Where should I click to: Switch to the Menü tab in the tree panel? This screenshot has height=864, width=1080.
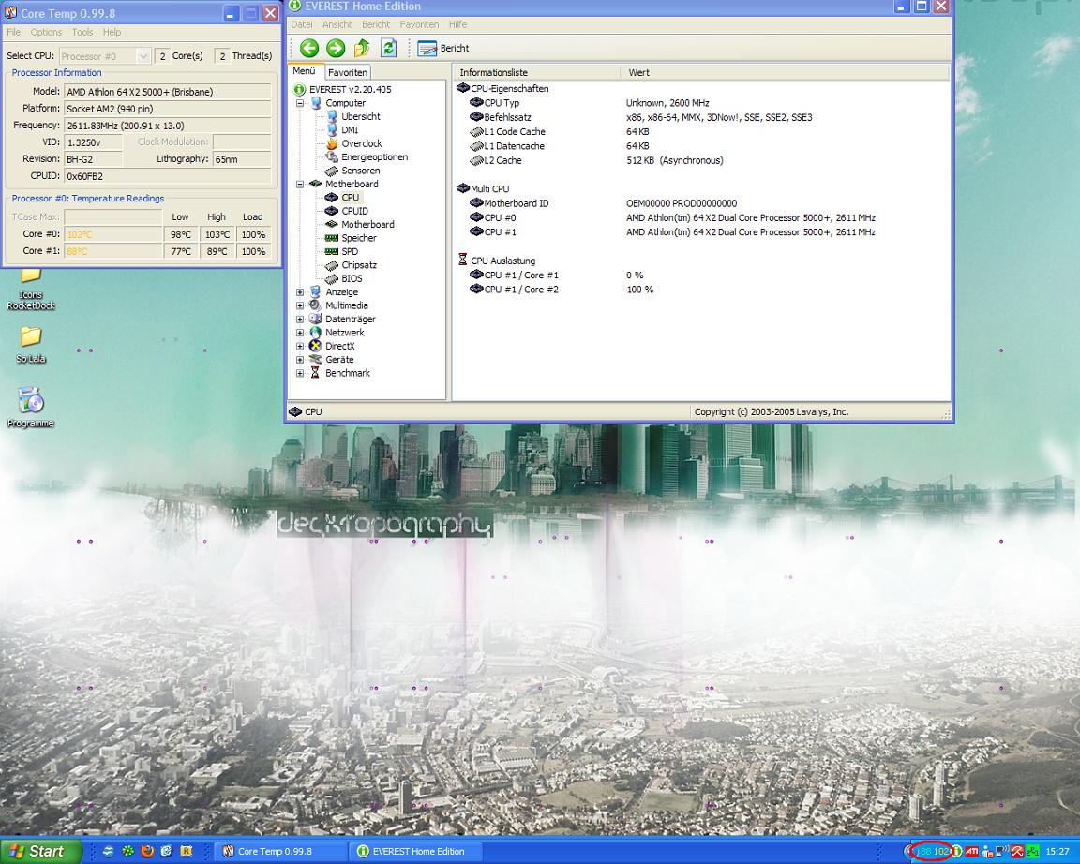click(x=304, y=71)
